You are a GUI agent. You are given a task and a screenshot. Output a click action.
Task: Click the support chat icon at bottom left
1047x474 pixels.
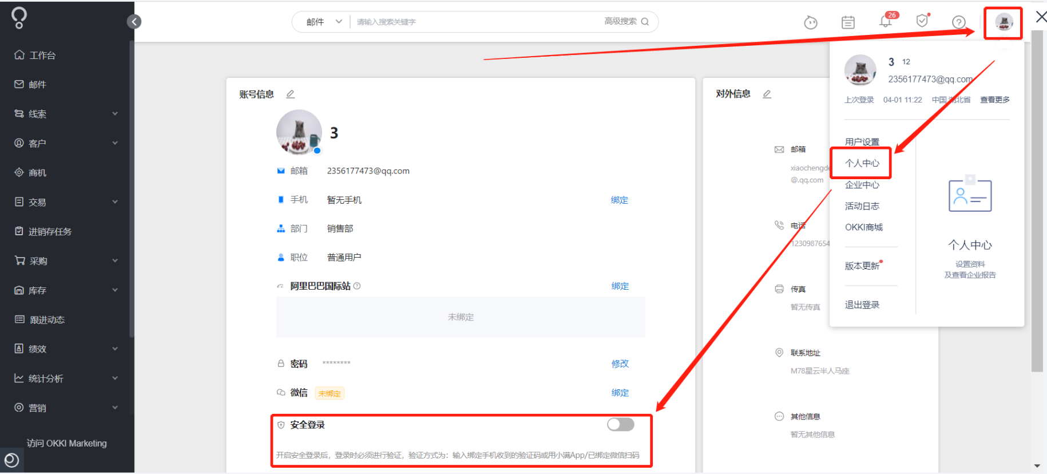point(11,460)
